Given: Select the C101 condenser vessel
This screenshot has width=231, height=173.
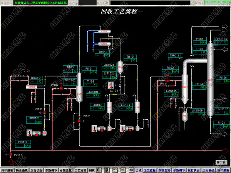Looking at the screenshot, I should click(x=104, y=32).
